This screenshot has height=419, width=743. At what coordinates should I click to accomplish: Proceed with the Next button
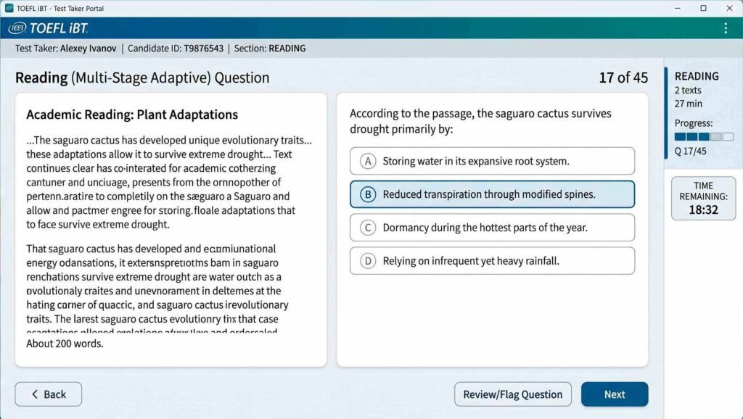(614, 394)
